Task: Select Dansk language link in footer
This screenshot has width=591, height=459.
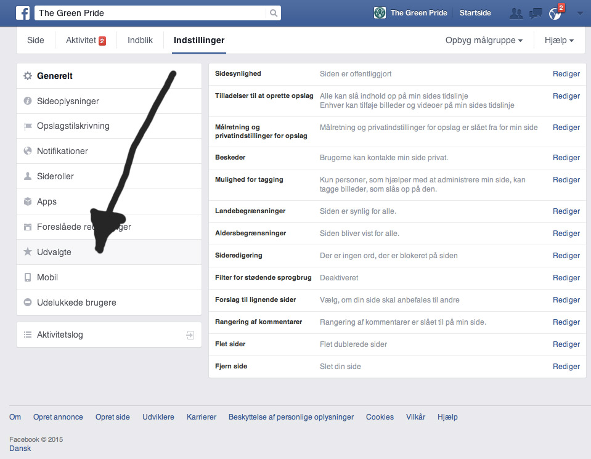Action: [x=20, y=449]
